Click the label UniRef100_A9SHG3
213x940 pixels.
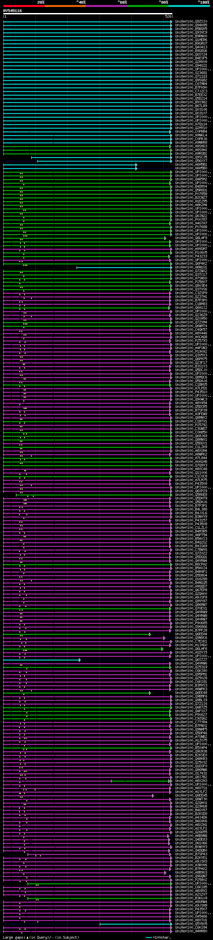coord(191,146)
